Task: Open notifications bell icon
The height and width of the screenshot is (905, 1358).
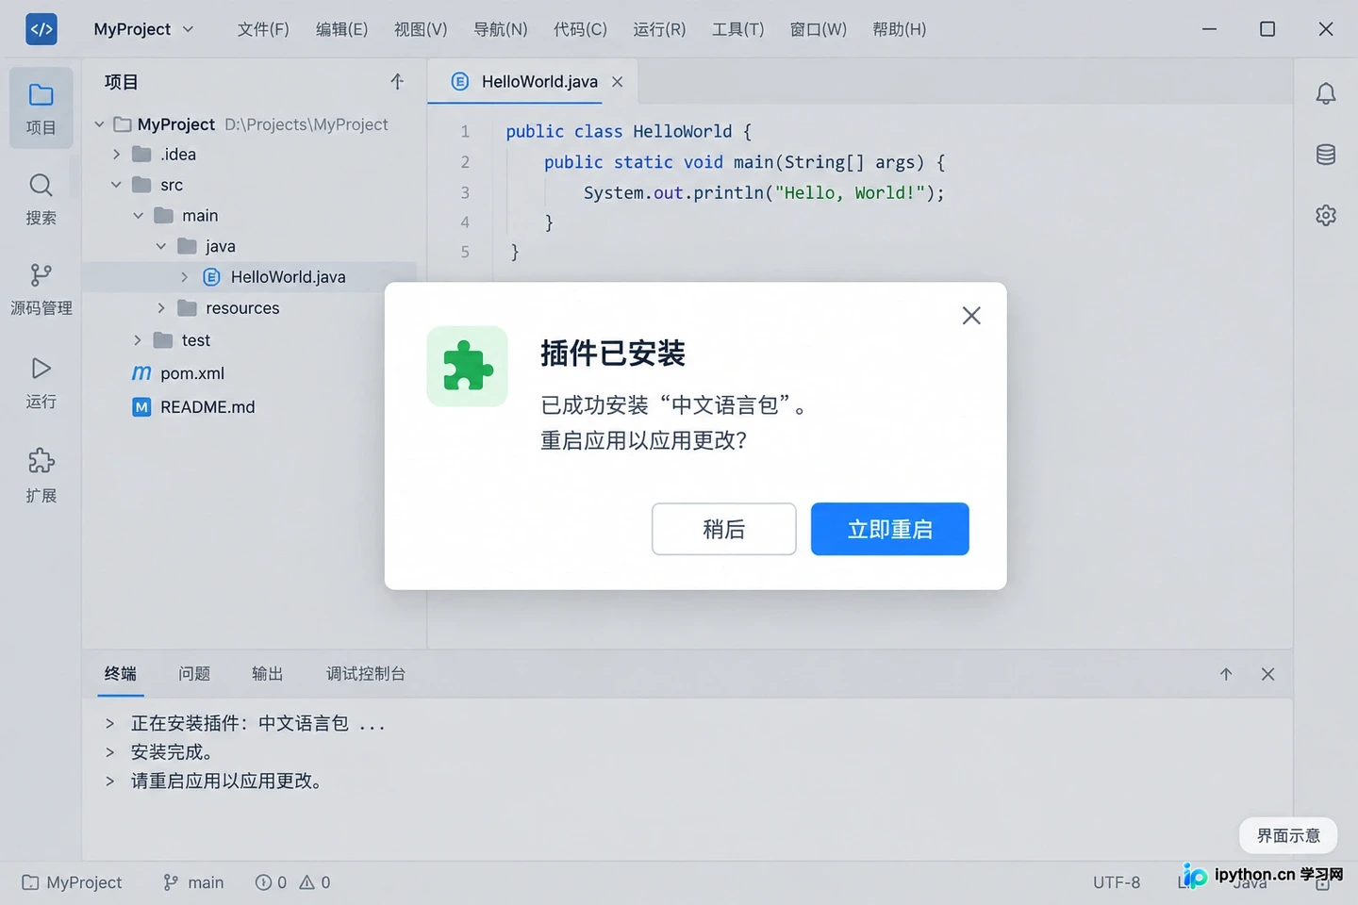Action: click(1326, 93)
